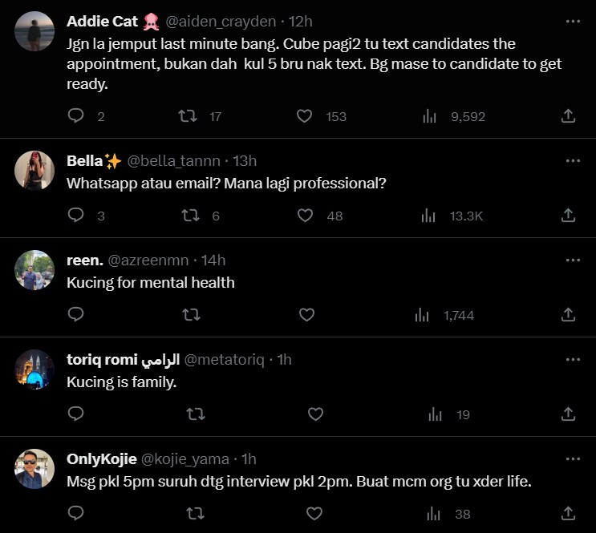This screenshot has height=533, width=596.
Task: Open more menu on reen's tweet
Action: [x=573, y=260]
